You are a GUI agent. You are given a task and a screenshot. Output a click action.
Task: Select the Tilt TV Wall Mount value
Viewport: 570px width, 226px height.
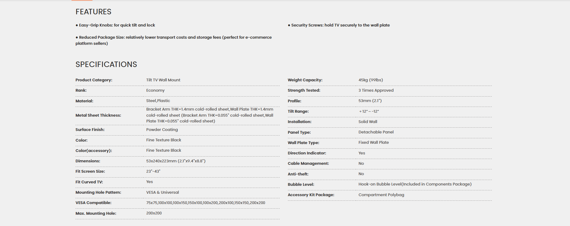click(x=163, y=80)
